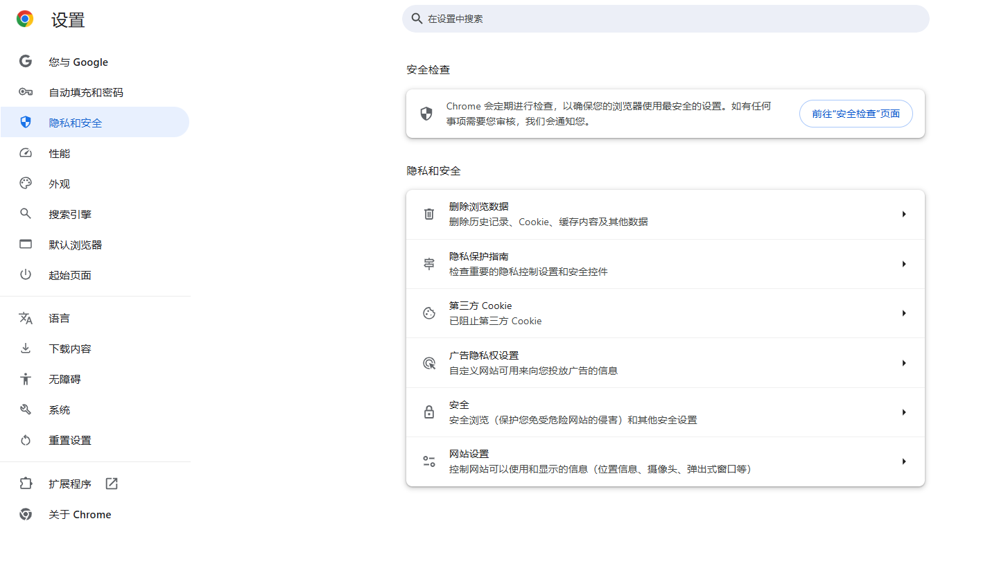Click the speedometer icon for 性能
This screenshot has height=582, width=999.
(x=26, y=153)
